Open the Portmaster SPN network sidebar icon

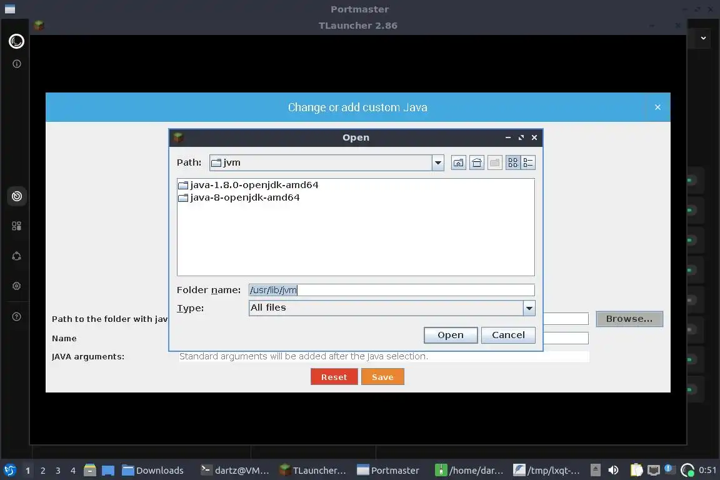[x=16, y=256]
